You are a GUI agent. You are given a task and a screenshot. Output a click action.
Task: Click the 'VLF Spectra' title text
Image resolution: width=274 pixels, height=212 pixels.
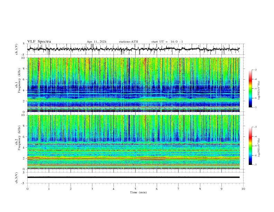(x=39, y=42)
